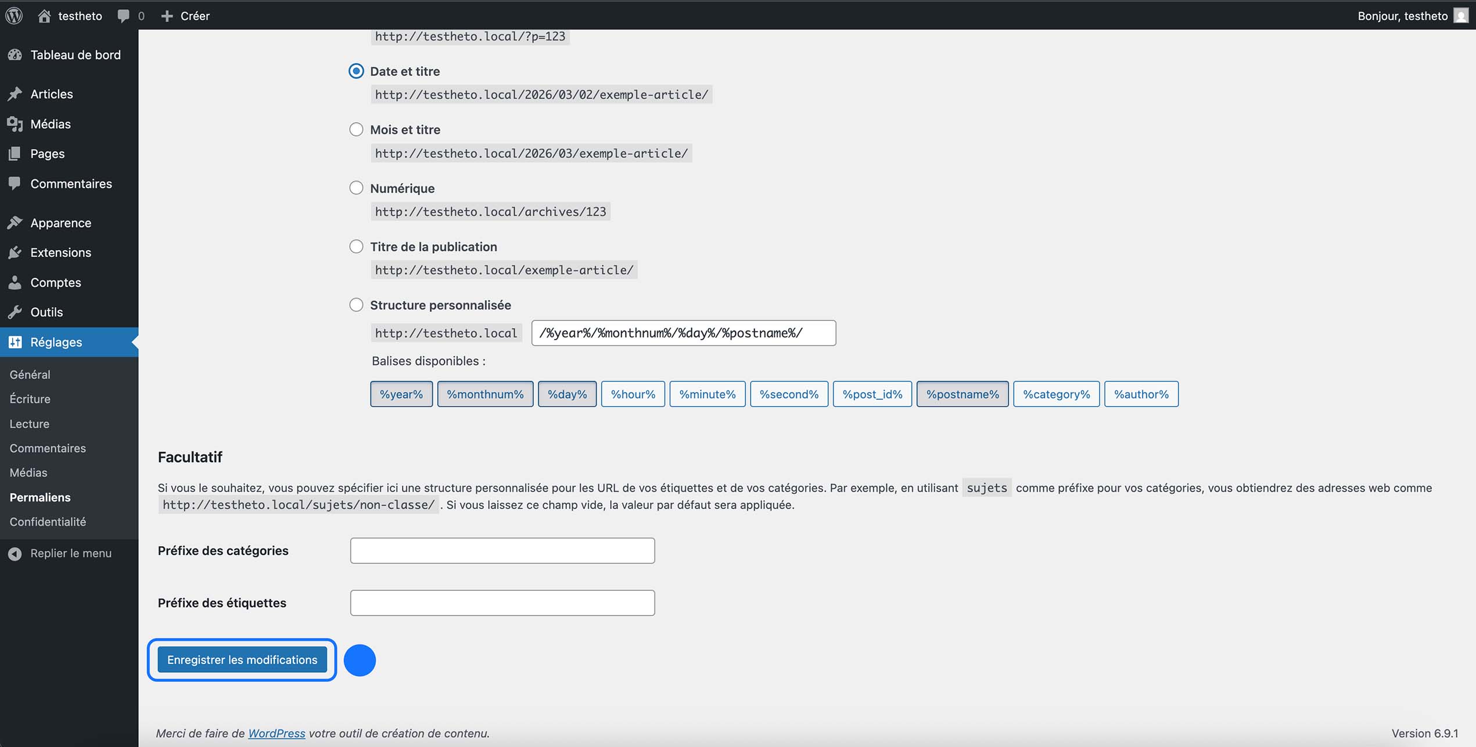1476x747 pixels.
Task: Go to the Confidentialité settings entry
Action: [48, 521]
